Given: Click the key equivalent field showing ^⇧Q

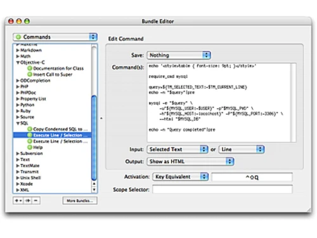Looking at the screenshot, I should 252,177.
